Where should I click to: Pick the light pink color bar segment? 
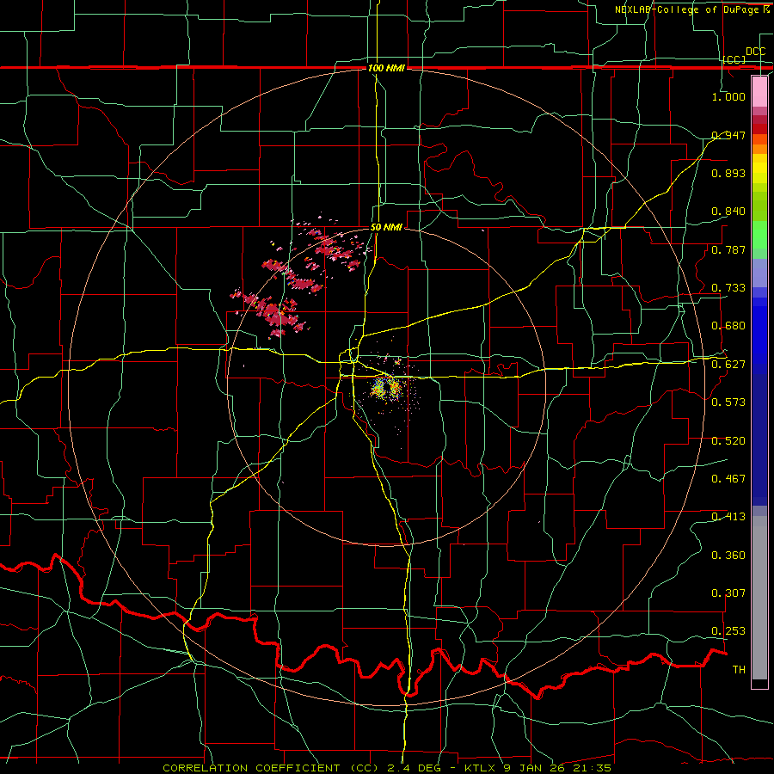click(x=759, y=91)
